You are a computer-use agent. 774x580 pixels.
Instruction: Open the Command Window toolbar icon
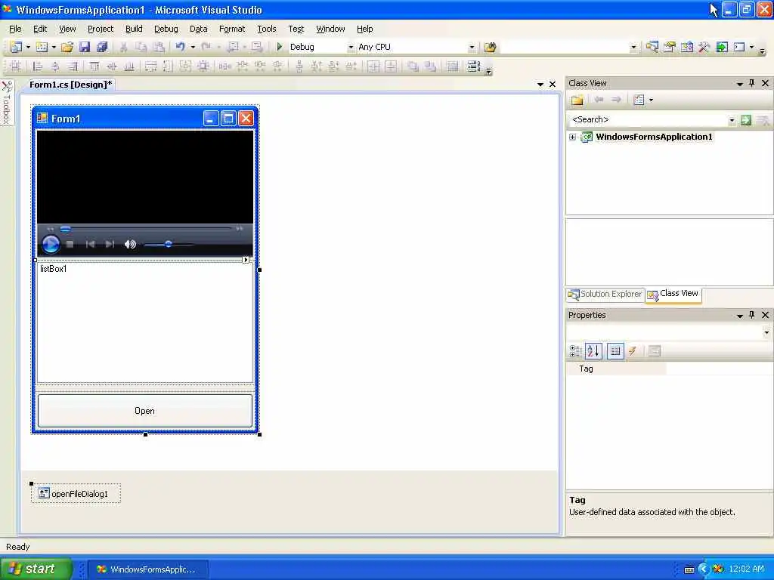pyautogui.click(x=739, y=47)
